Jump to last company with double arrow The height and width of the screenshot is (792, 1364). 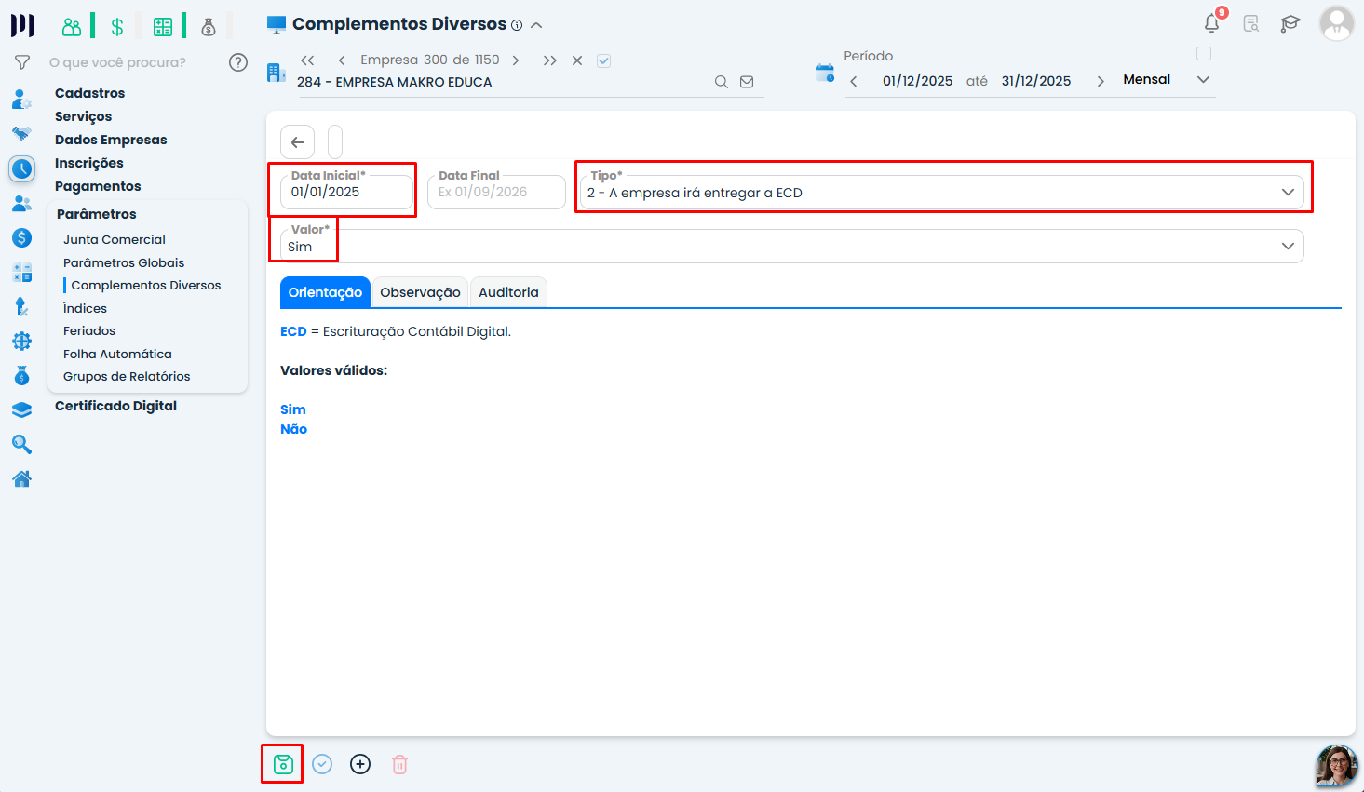(x=550, y=60)
